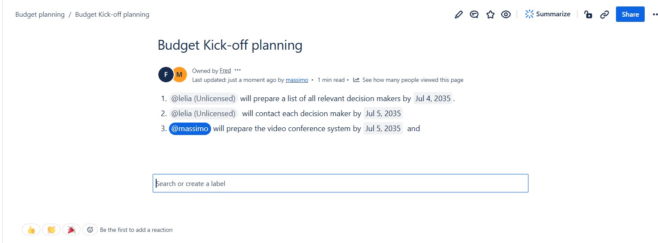This screenshot has width=658, height=243.
Task: Star this page as favorite
Action: coord(490,15)
